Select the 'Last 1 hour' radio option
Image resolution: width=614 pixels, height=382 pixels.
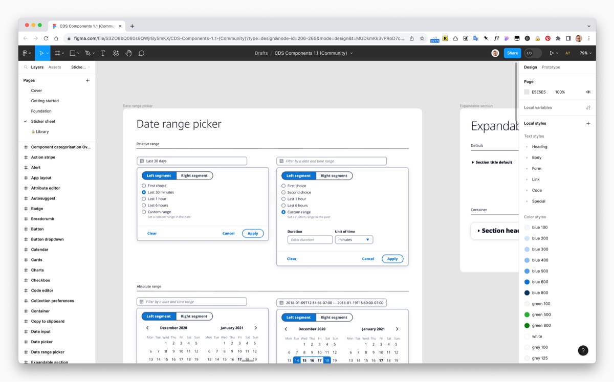tap(144, 199)
